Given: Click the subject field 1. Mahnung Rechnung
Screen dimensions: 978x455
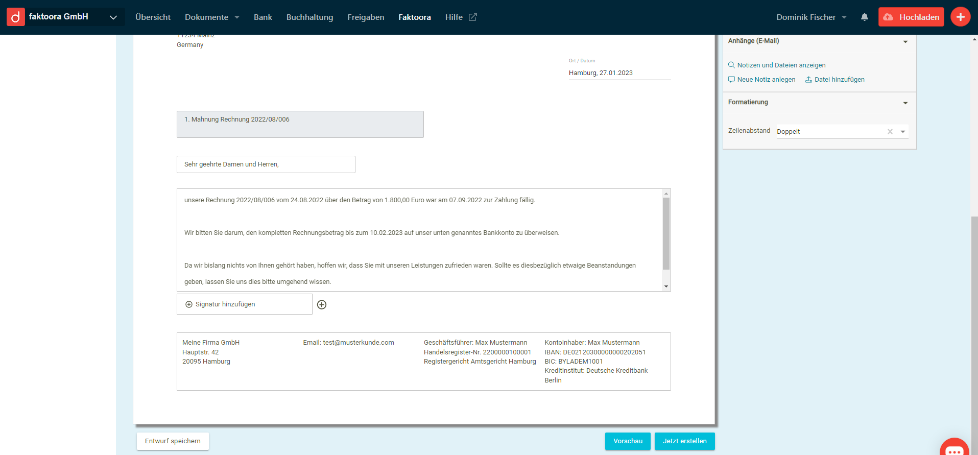Looking at the screenshot, I should [300, 124].
